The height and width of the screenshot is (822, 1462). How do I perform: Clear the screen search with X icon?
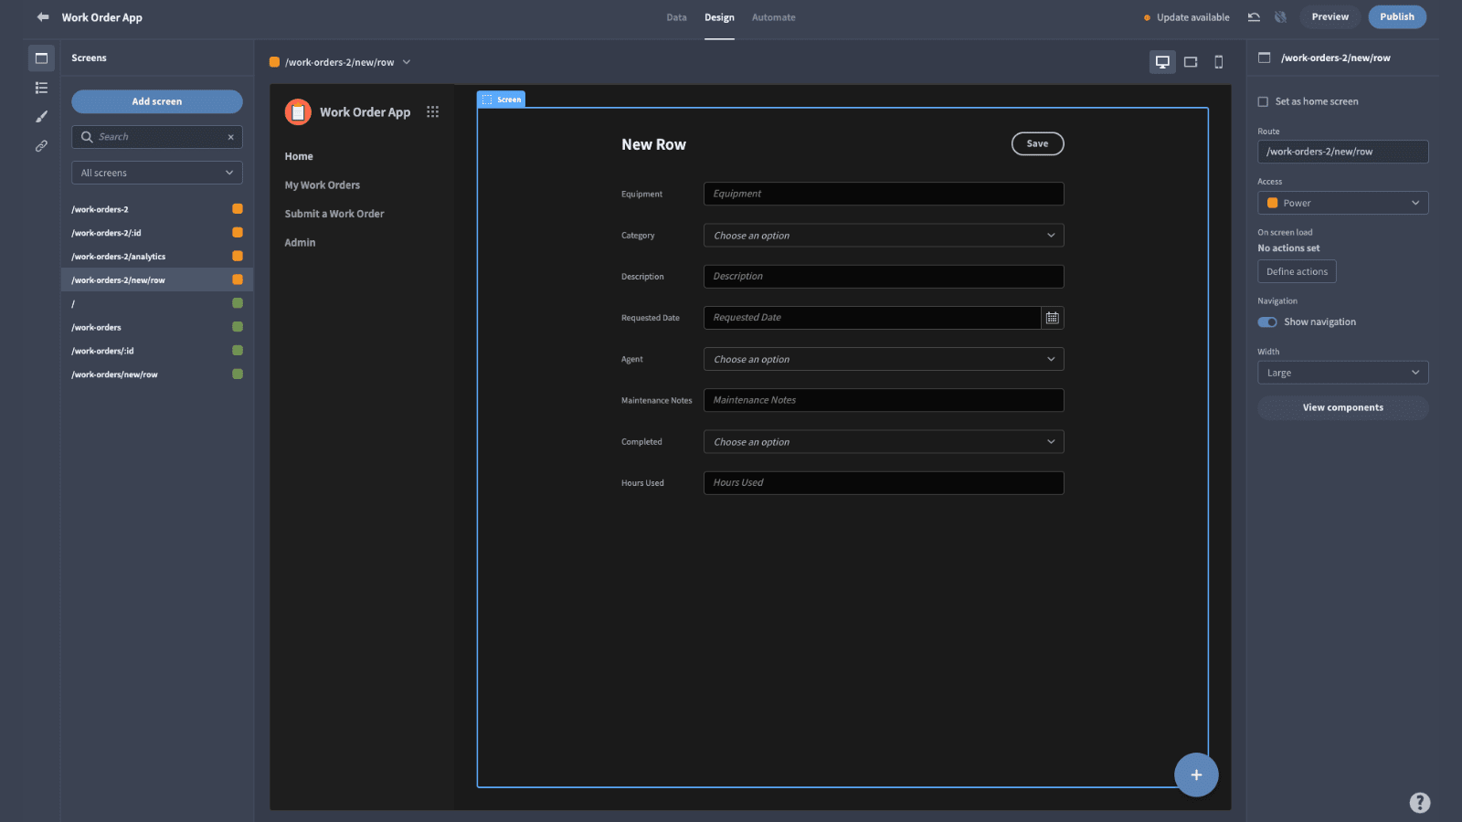click(231, 137)
